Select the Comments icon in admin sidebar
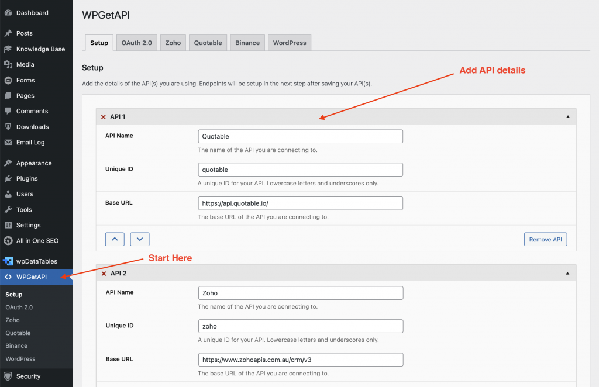 tap(8, 111)
